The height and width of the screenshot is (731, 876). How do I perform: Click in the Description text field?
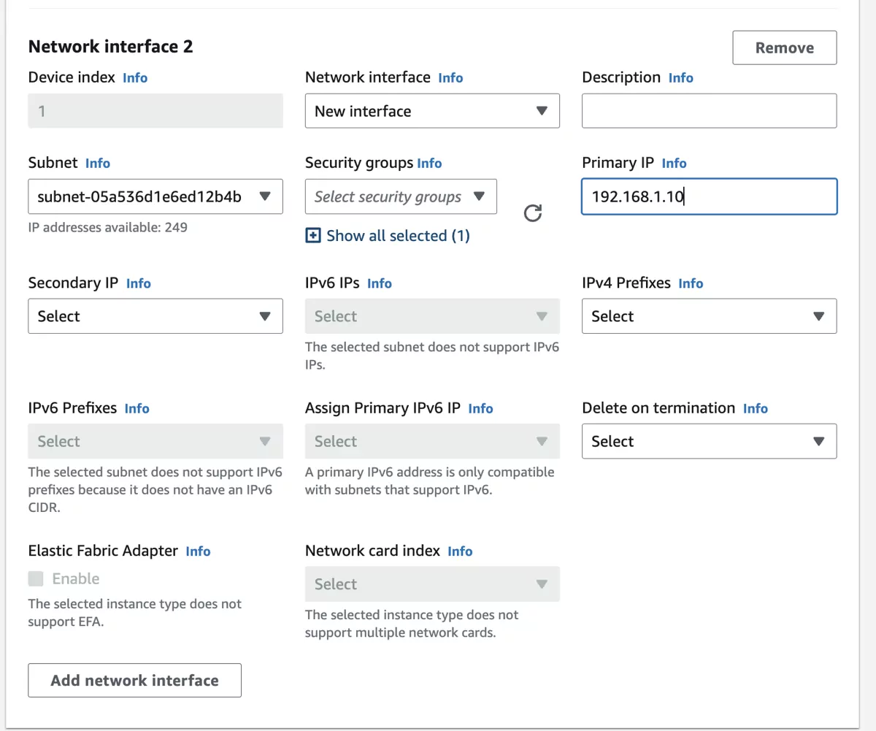pos(709,110)
